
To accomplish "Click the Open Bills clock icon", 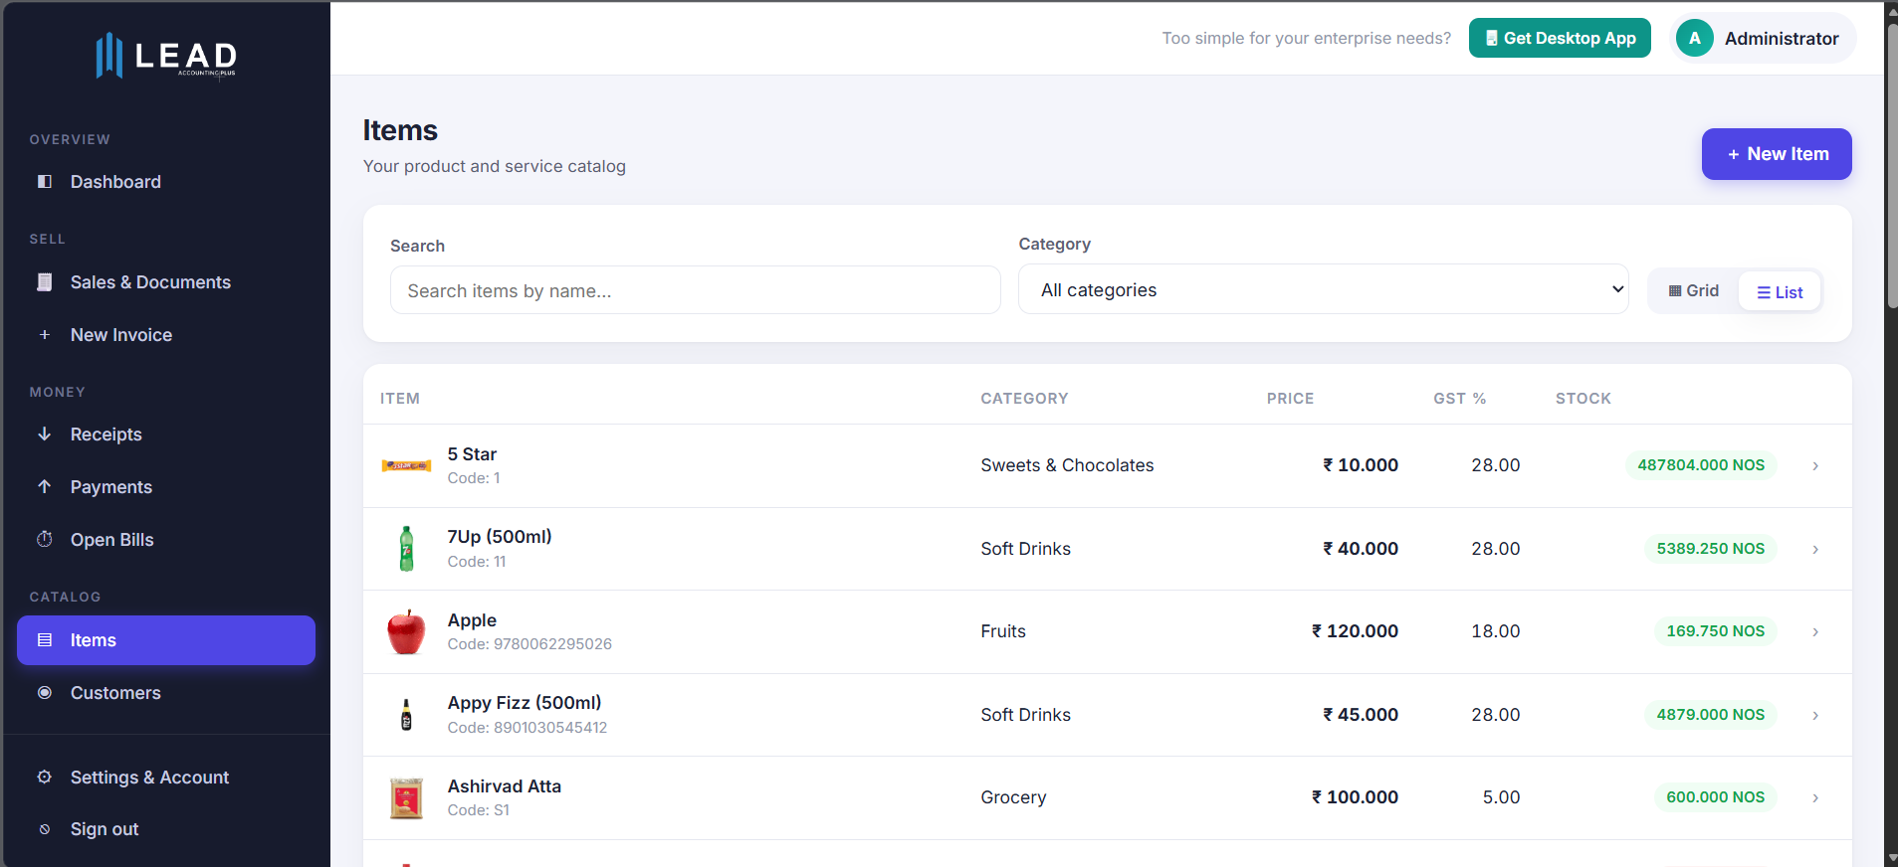I will [45, 540].
